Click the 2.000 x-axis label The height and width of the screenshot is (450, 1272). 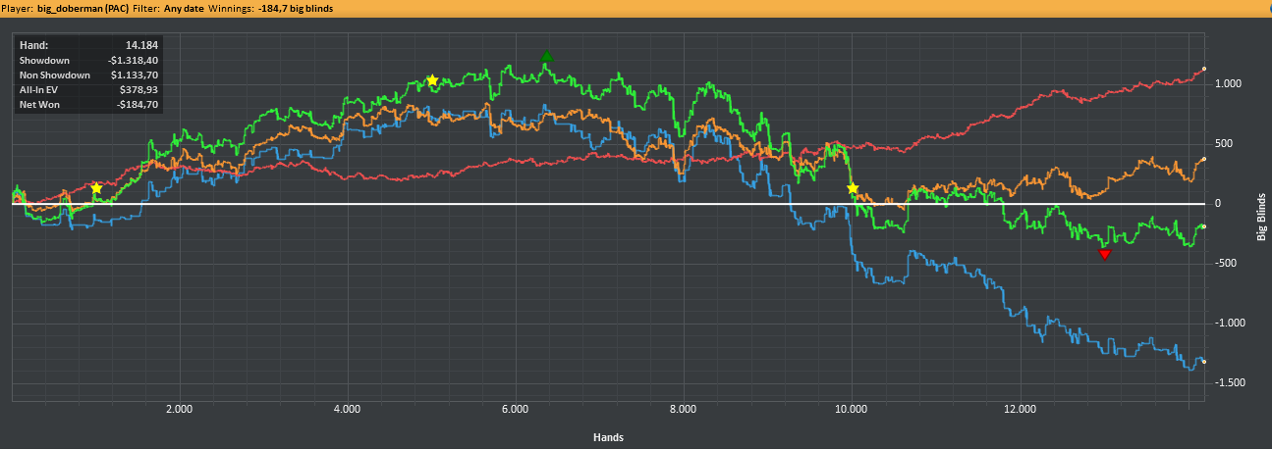coord(179,409)
